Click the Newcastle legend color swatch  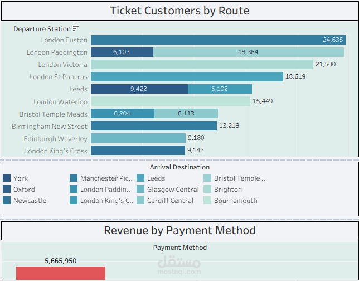7,201
